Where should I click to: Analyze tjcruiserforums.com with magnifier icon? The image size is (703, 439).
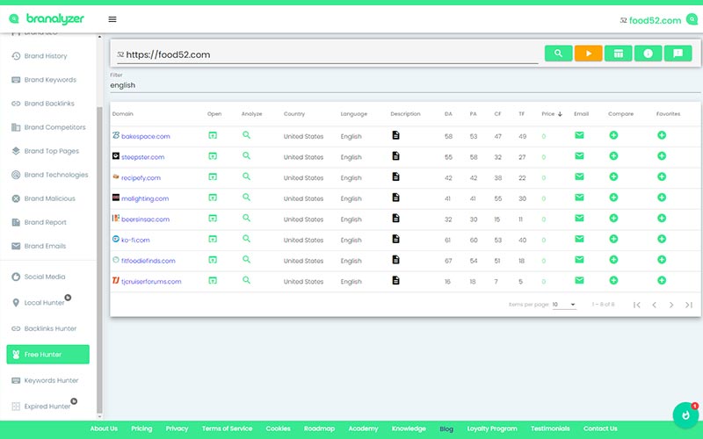coord(246,280)
